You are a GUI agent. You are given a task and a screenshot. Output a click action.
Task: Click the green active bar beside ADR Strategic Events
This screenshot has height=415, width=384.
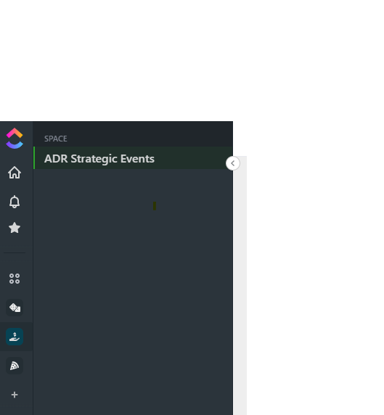(x=34, y=157)
